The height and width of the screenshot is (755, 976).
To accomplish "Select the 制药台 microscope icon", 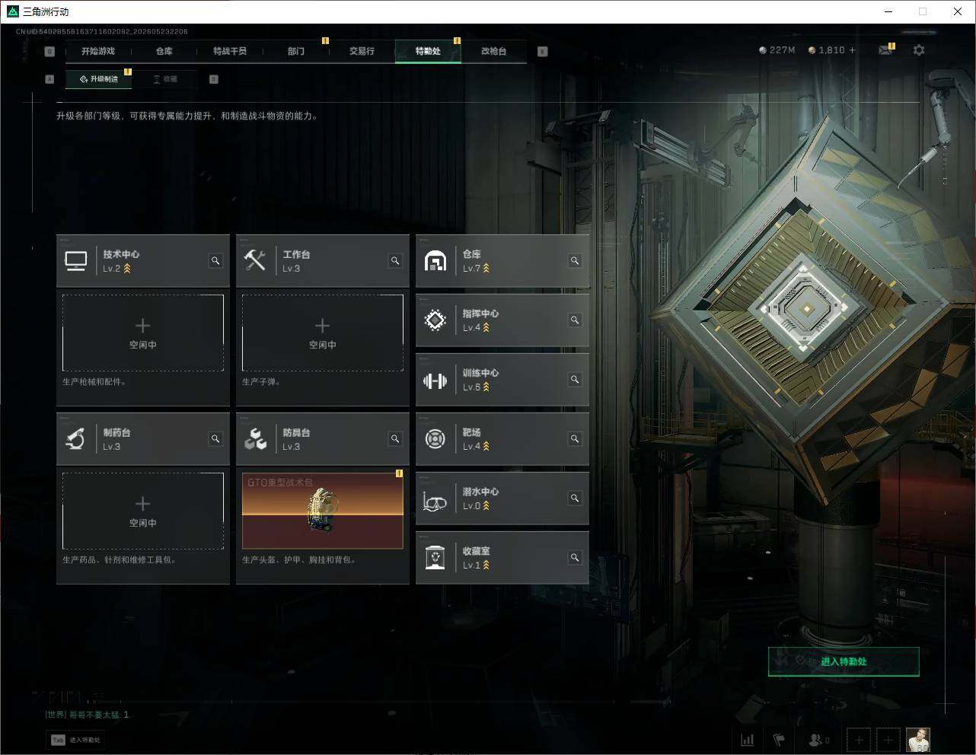I will pos(75,439).
